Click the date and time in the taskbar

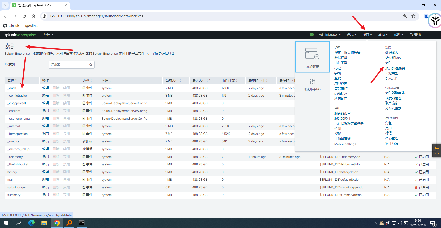click(x=418, y=223)
